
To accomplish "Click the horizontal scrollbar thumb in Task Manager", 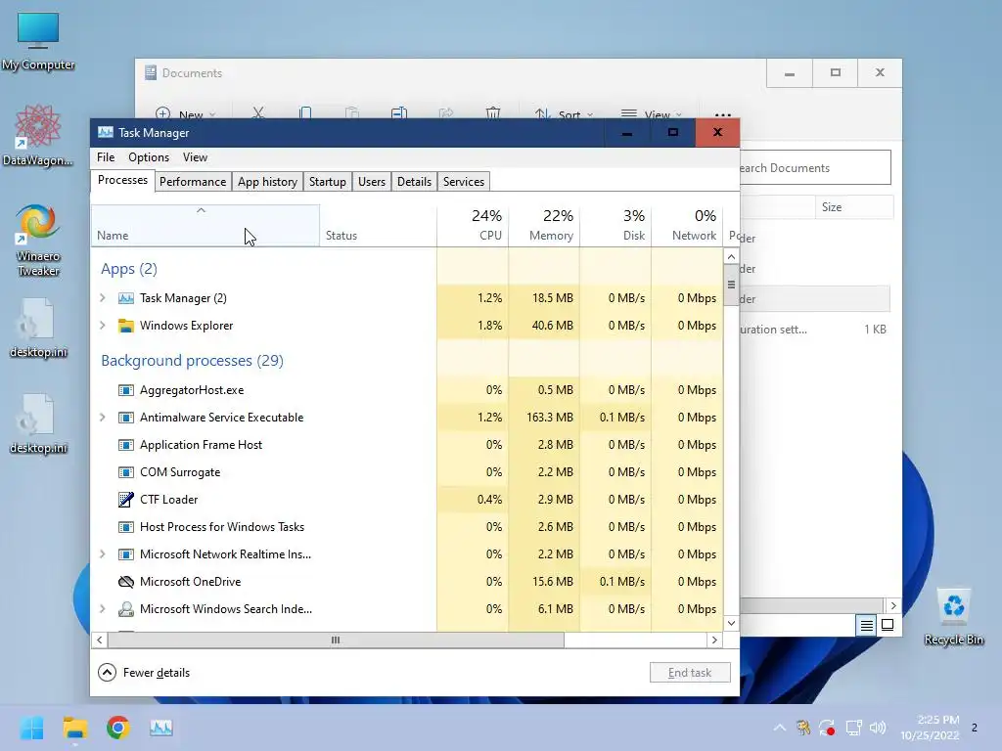I will pyautogui.click(x=336, y=640).
